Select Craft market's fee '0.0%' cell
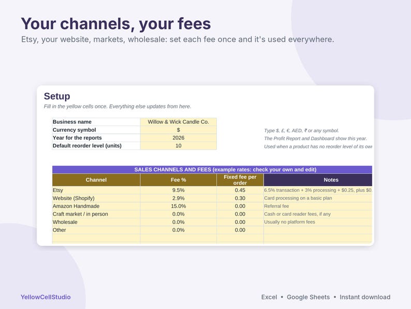 [x=178, y=214]
